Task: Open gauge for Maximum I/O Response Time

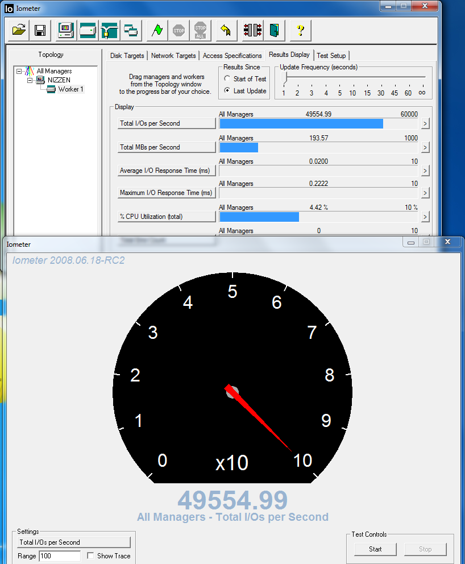Action: 425,193
